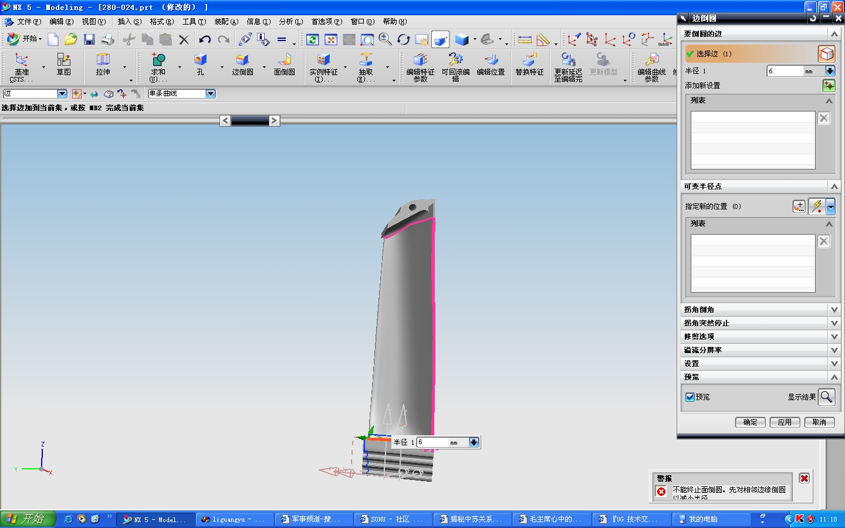Collapse the 可变半径点 section
The height and width of the screenshot is (528, 845).
[834, 187]
